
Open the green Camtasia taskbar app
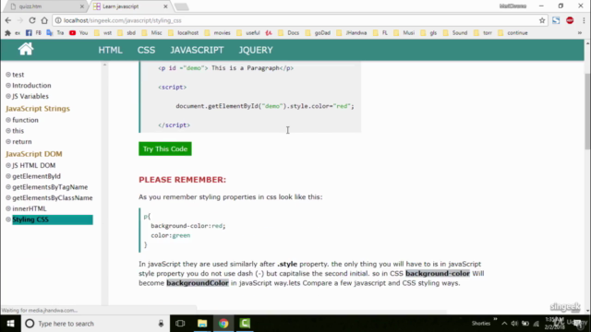(x=245, y=324)
